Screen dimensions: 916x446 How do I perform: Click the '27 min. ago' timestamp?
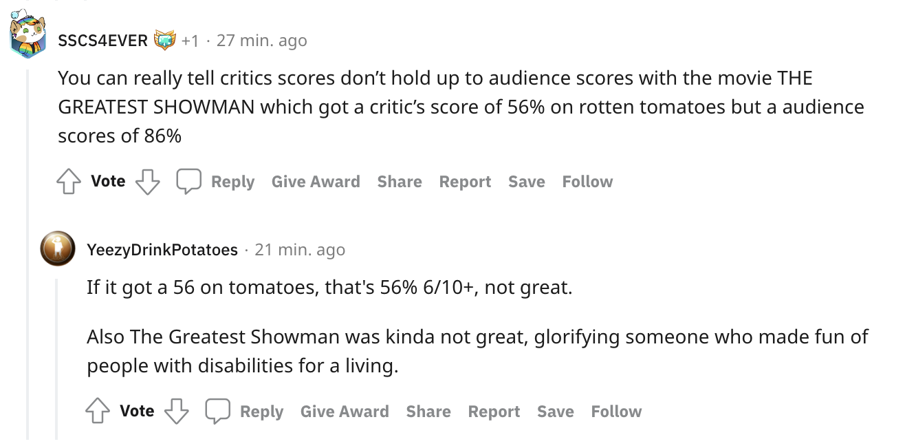pos(262,41)
